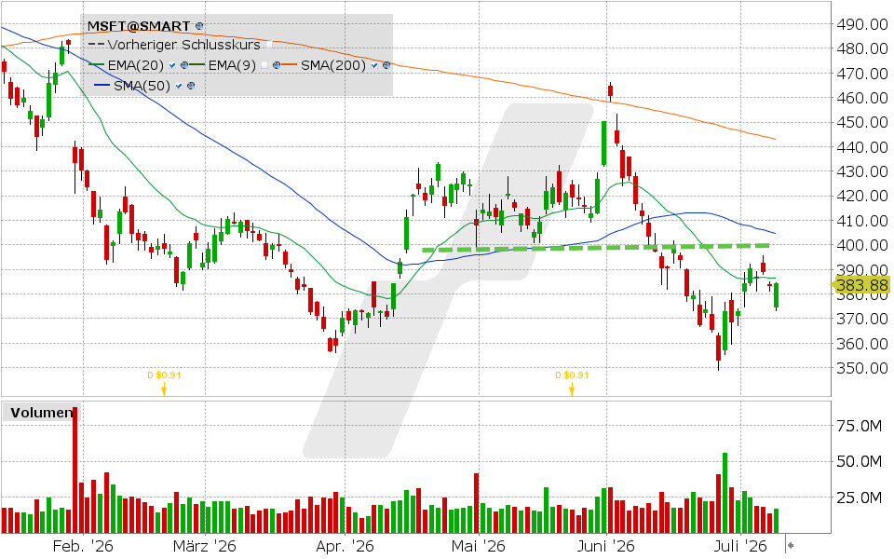Click the timeline scroll arrow at bottom right
This screenshot has width=894, height=559.
791,546
